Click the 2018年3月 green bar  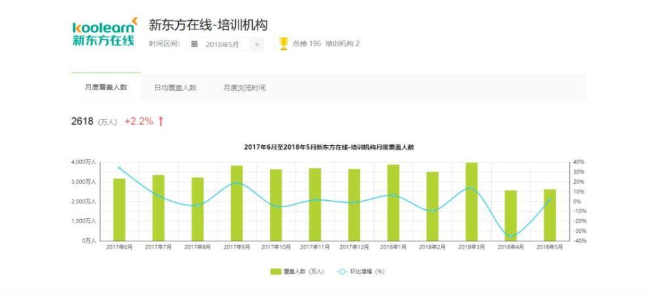tap(472, 202)
